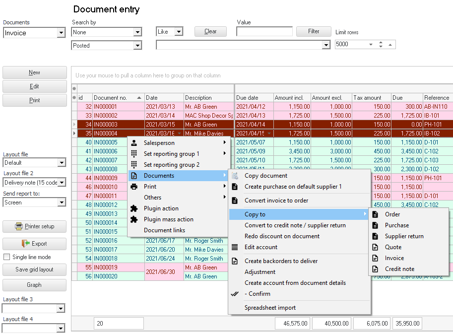Screen dimensions: 453x335
Task: Select Credit note in Copy to submenu
Action: coord(399,269)
